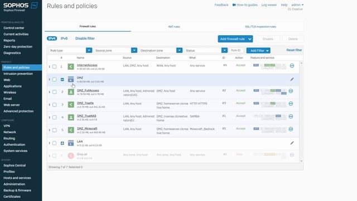This screenshot has width=357, height=201.
Task: Switch to the NAT rules tab
Action: coord(174,27)
